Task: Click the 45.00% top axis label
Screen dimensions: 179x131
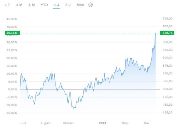Action: pos(12,19)
